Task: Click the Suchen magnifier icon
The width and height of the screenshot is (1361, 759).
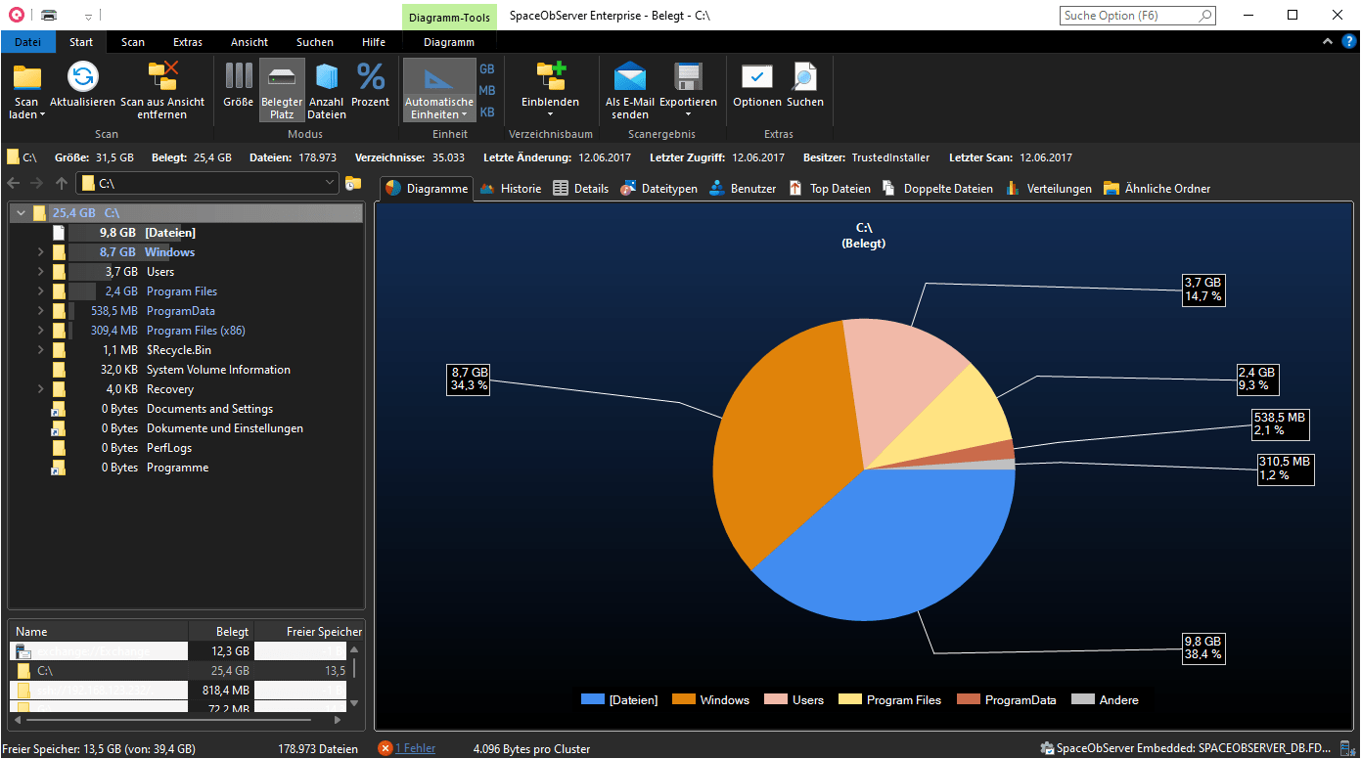Action: [804, 77]
